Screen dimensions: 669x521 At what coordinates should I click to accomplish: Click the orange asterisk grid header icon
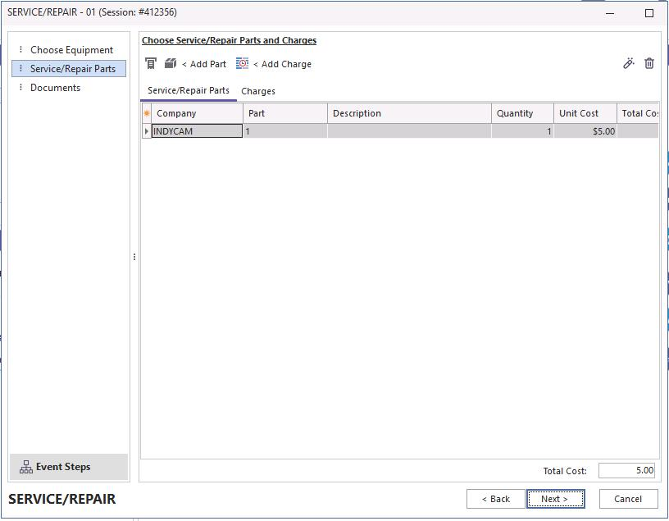tap(147, 113)
